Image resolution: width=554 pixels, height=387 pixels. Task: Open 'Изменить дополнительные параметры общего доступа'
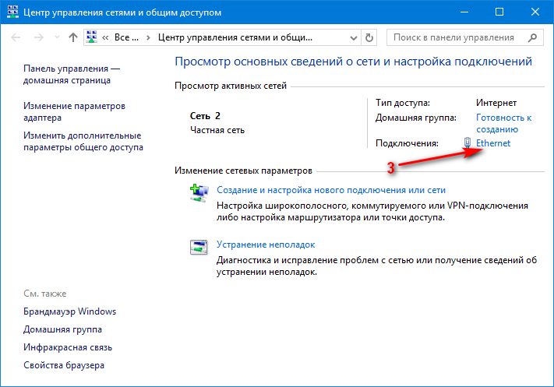[x=83, y=141]
